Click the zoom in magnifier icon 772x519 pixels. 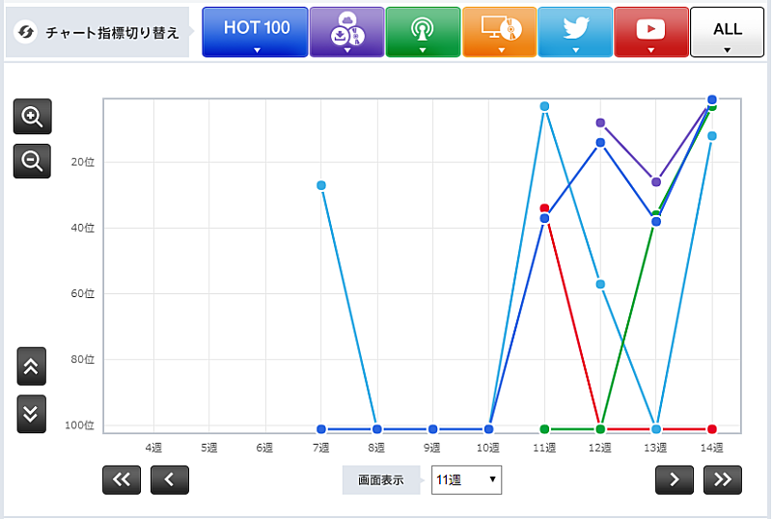(x=32, y=117)
